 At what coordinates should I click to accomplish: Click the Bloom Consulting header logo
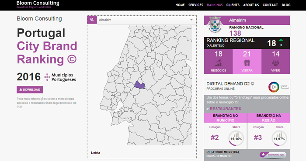(38, 4)
